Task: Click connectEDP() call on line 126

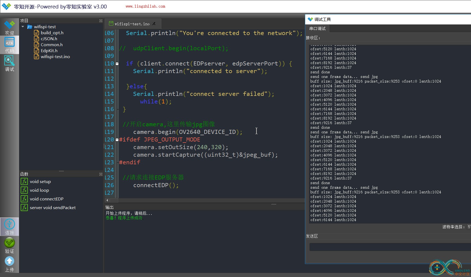Action: click(156, 185)
